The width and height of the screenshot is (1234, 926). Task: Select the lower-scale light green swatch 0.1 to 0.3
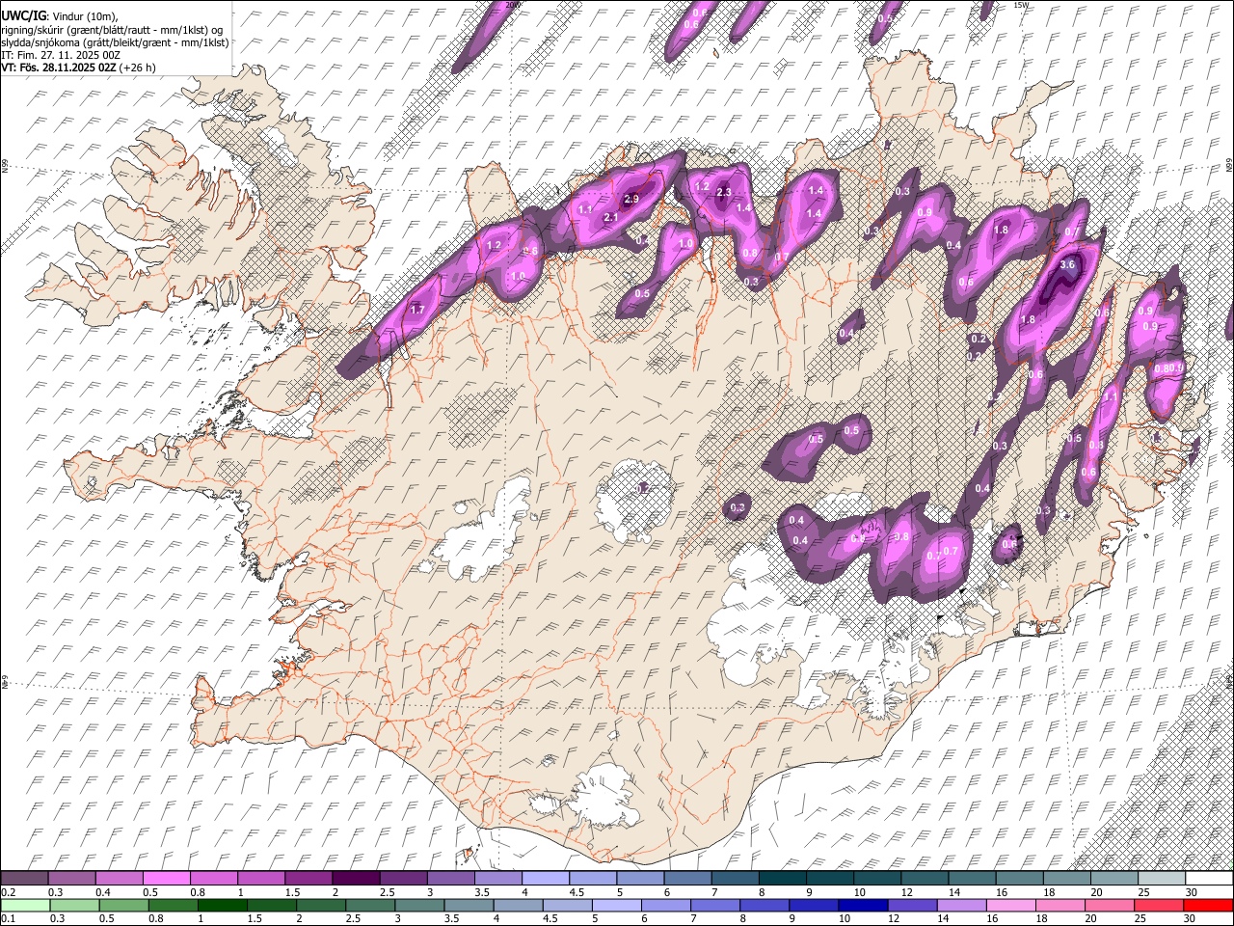click(25, 905)
